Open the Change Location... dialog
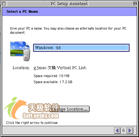 point(69,109)
